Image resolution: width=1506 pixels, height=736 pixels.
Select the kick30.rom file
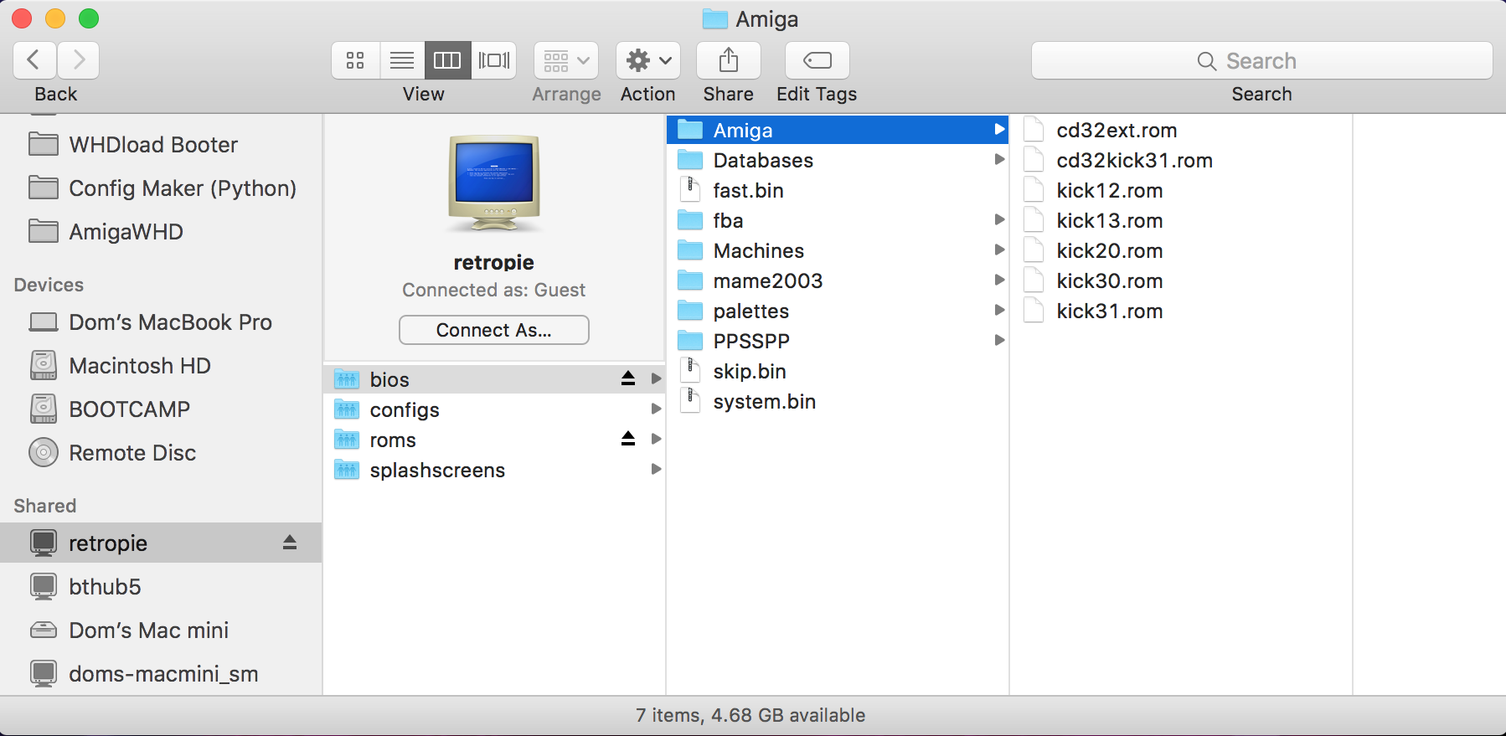[1181, 281]
